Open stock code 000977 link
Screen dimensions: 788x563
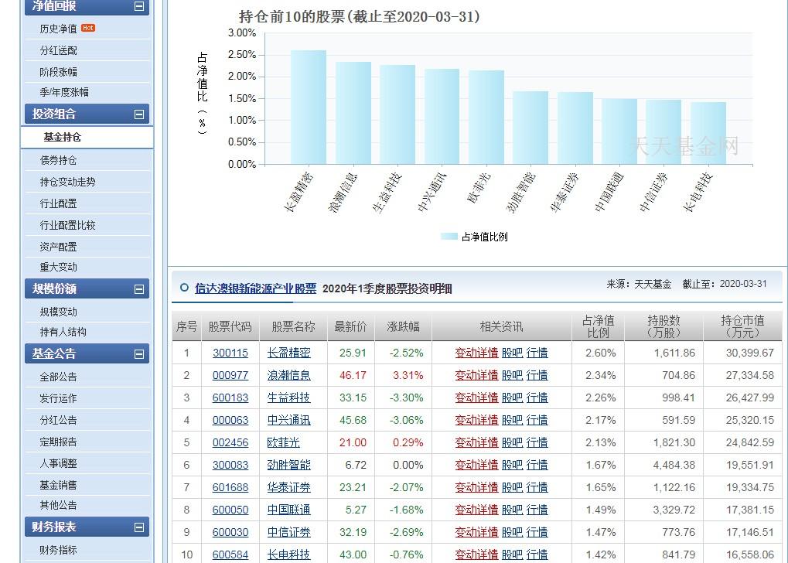[230, 376]
